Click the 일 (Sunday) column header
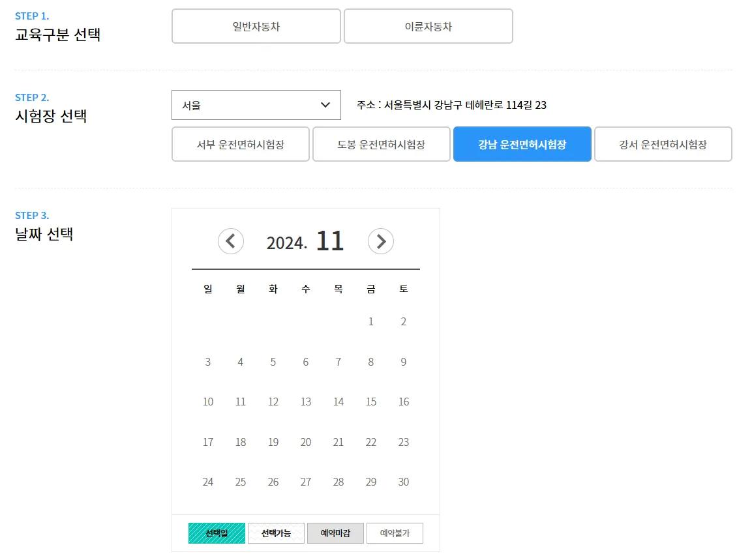 pyautogui.click(x=207, y=289)
